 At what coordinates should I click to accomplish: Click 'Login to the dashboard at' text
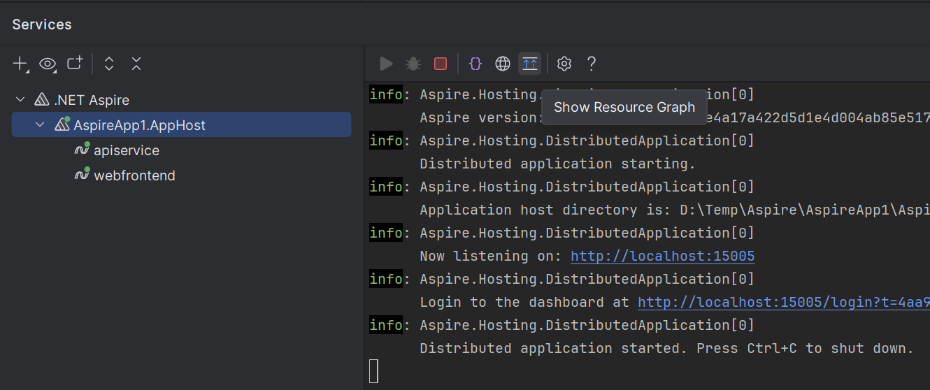[x=524, y=302]
